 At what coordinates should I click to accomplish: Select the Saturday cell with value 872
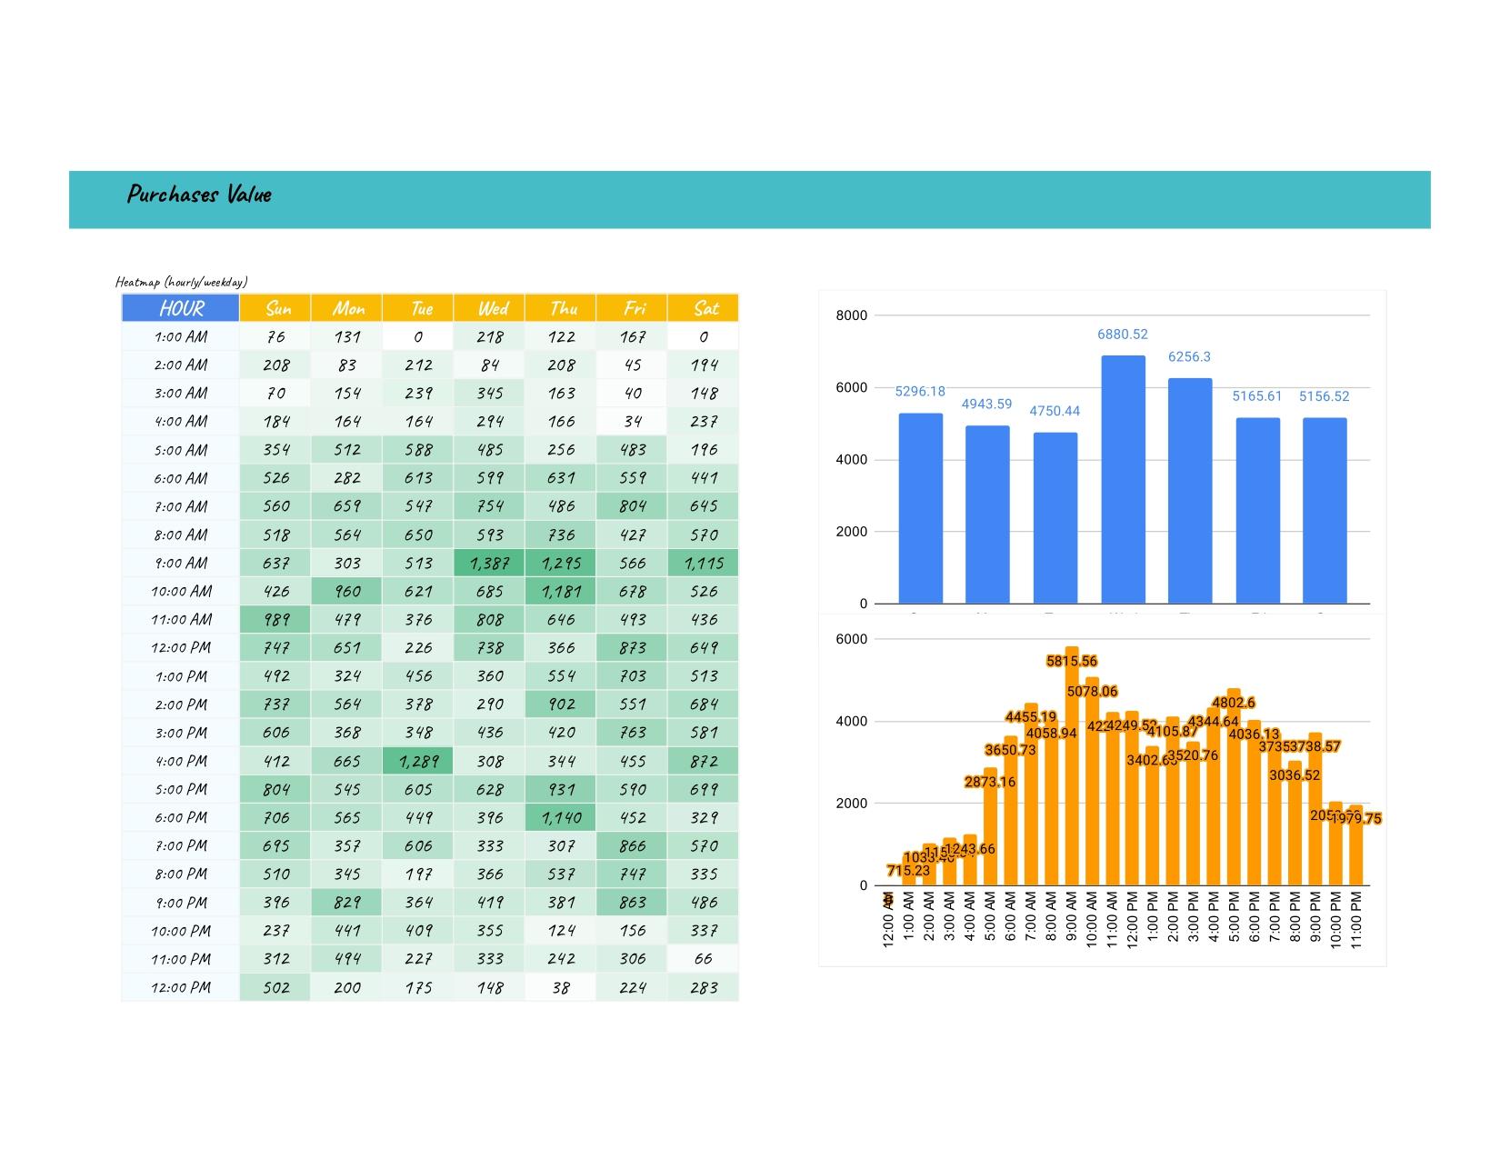point(704,761)
